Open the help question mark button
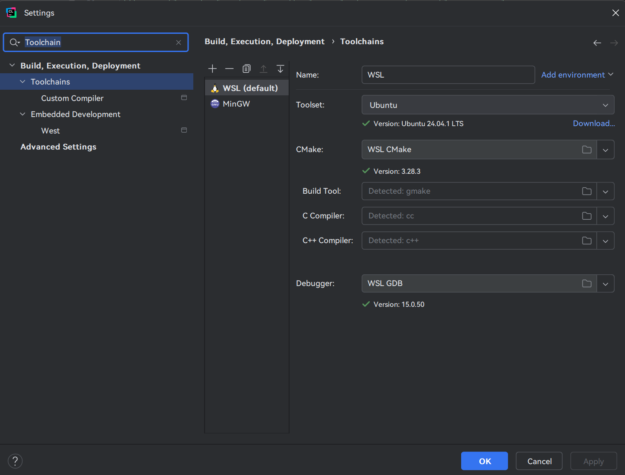 [x=15, y=461]
